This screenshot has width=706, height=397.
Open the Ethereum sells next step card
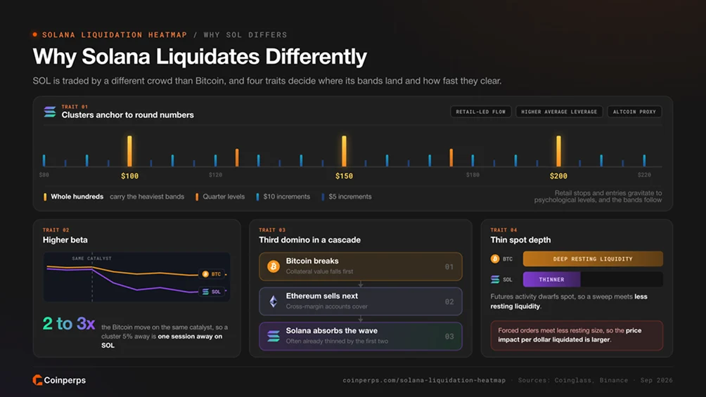point(361,301)
